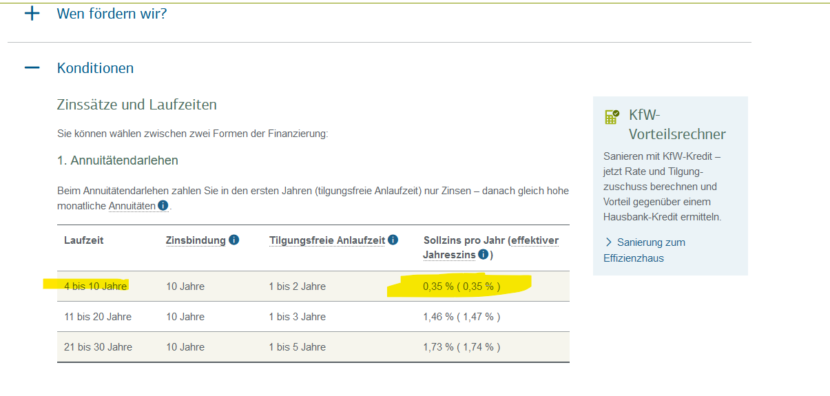This screenshot has width=830, height=396.
Task: Click the KfW-Vorteilsrechner calculator icon
Action: coord(612,116)
